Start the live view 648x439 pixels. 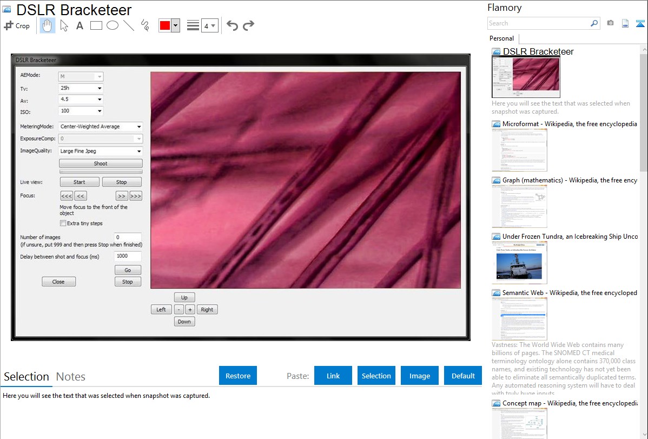pos(80,182)
